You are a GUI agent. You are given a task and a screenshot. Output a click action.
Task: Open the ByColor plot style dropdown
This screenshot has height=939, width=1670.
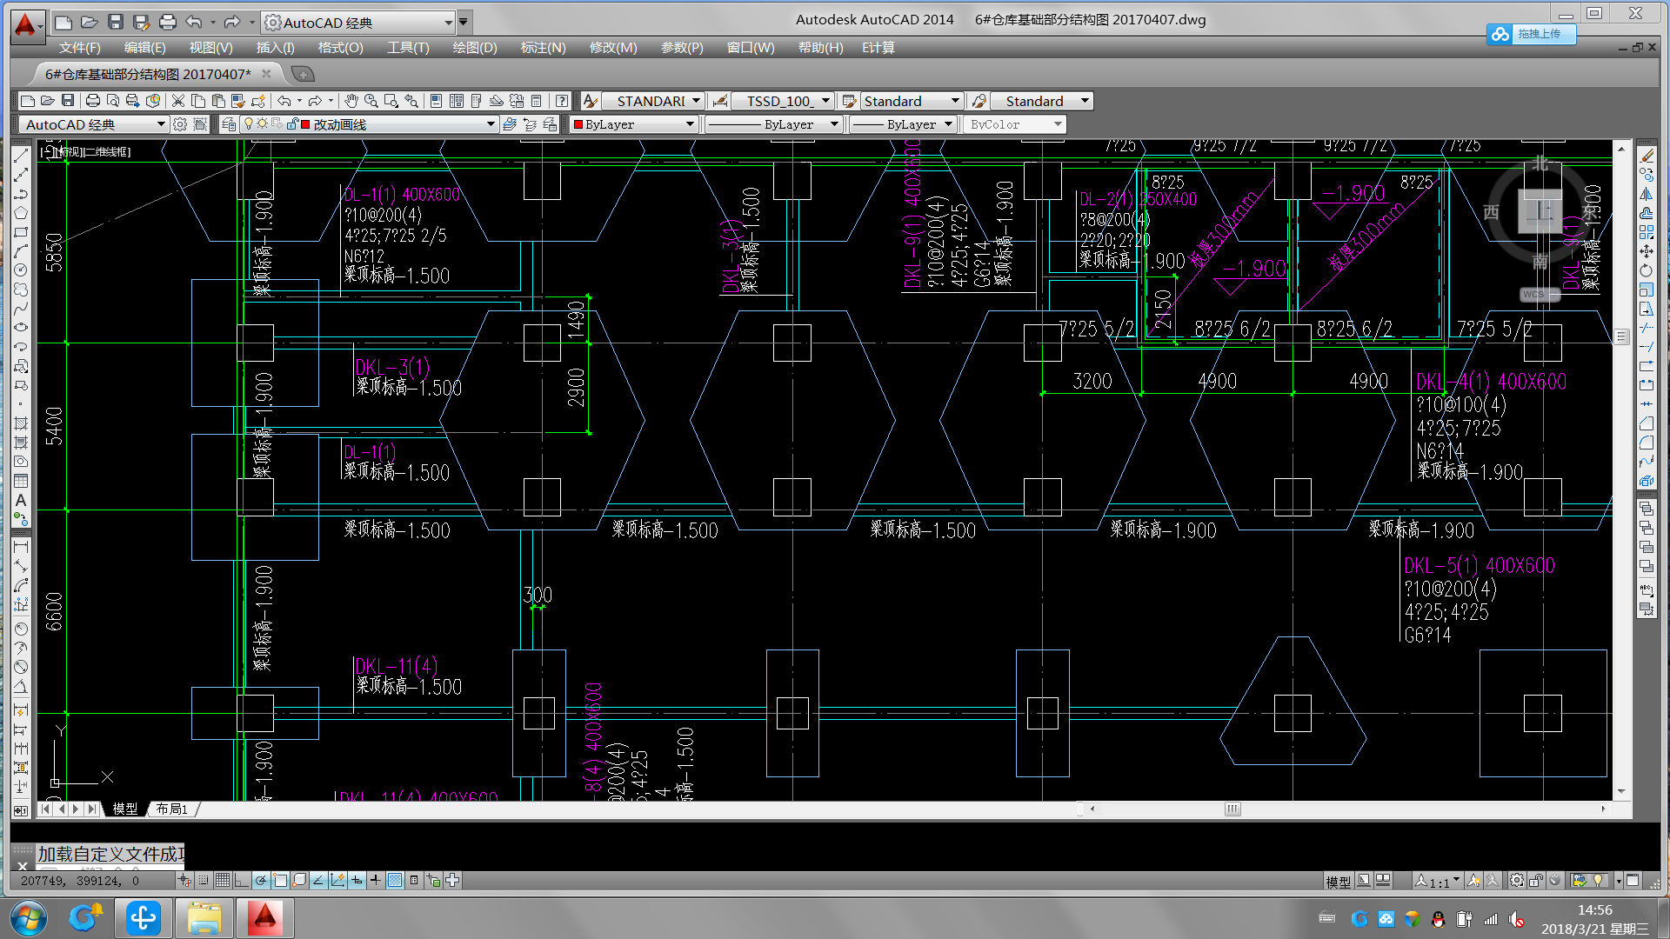(x=1014, y=124)
